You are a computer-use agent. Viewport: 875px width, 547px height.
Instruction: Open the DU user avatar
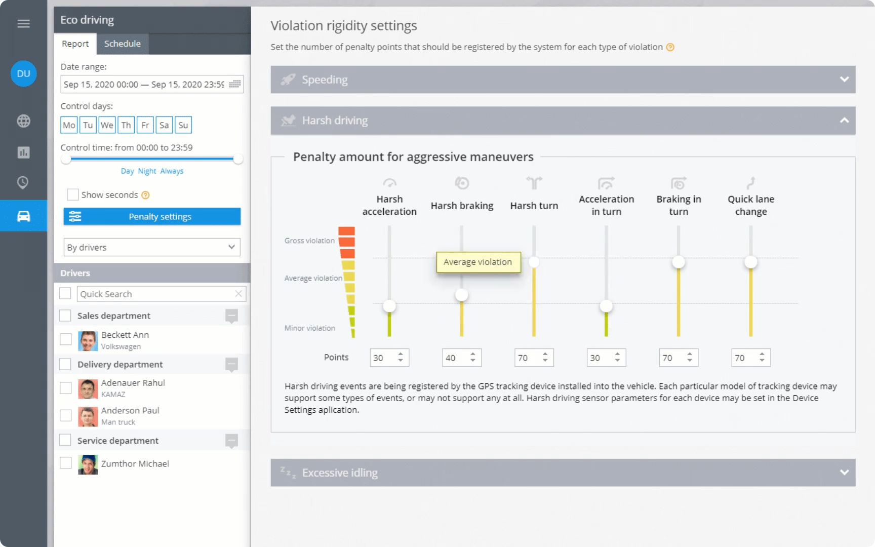click(23, 73)
